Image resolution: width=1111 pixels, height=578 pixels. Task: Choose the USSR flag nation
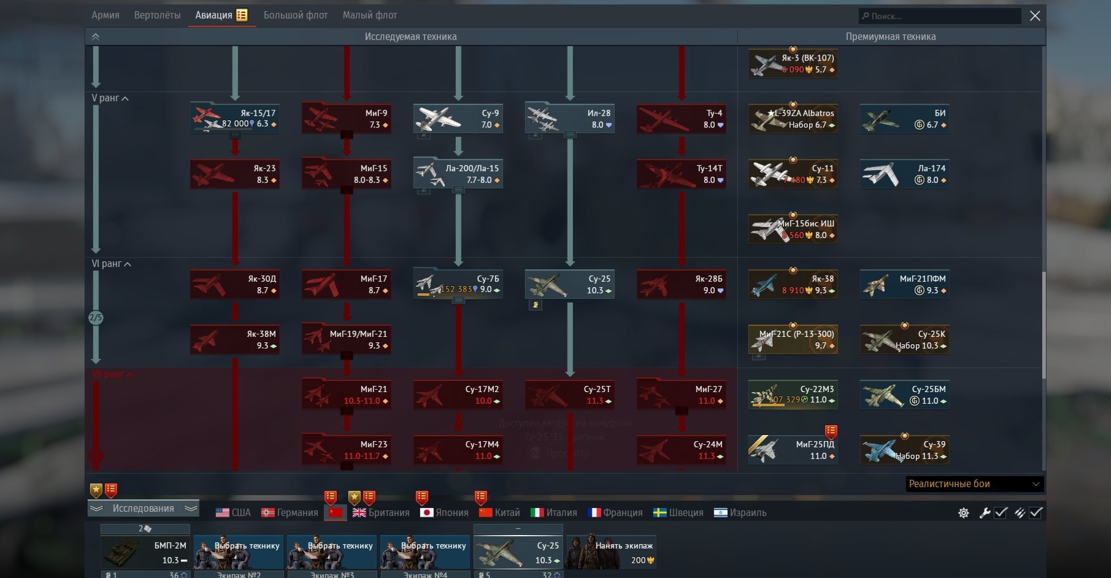(336, 512)
